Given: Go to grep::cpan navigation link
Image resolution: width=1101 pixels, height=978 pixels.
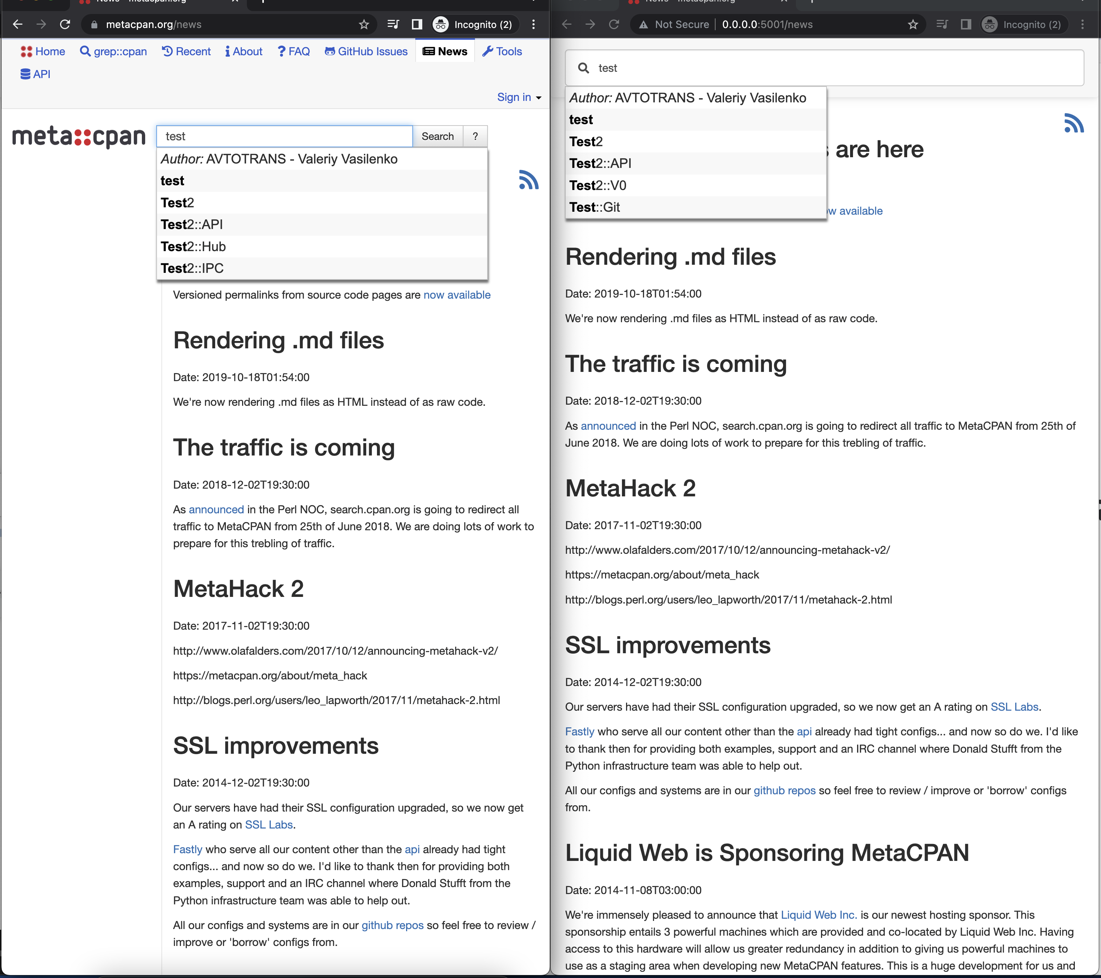Looking at the screenshot, I should pyautogui.click(x=113, y=51).
